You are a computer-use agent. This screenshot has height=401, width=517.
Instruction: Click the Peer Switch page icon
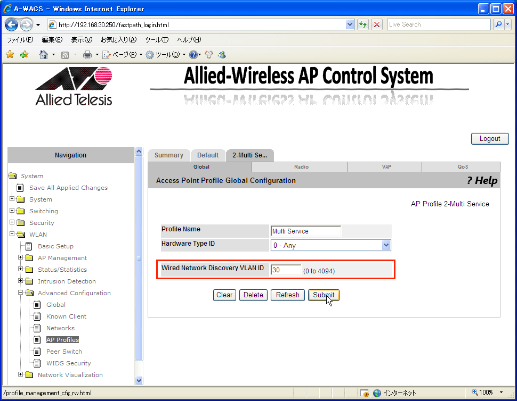(37, 352)
